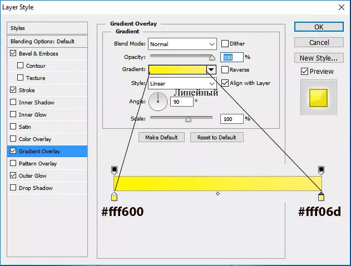
Task: Enable the Inner Glow checkbox
Action: tap(13, 114)
